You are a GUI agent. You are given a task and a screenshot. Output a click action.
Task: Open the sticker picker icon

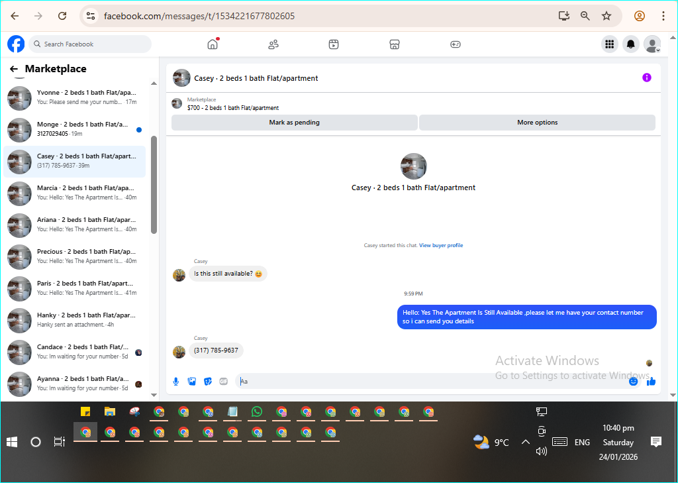[x=208, y=381]
